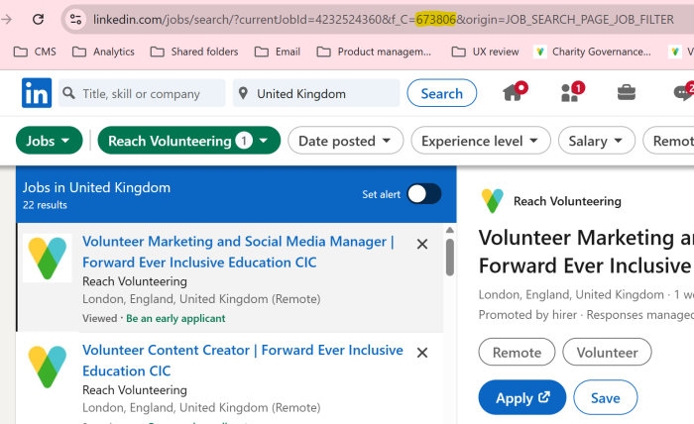The width and height of the screenshot is (694, 424).
Task: Open the Salary filter dropdown
Action: point(596,141)
